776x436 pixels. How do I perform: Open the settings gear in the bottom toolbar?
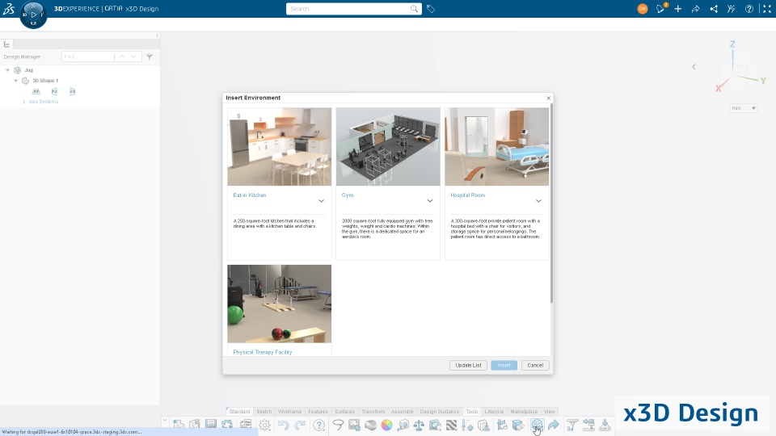[265, 426]
